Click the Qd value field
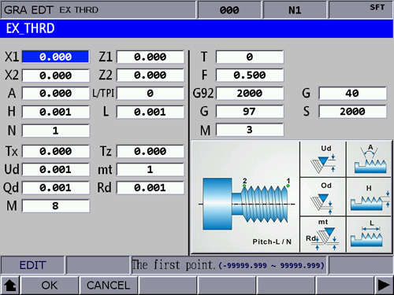 pyautogui.click(x=55, y=188)
